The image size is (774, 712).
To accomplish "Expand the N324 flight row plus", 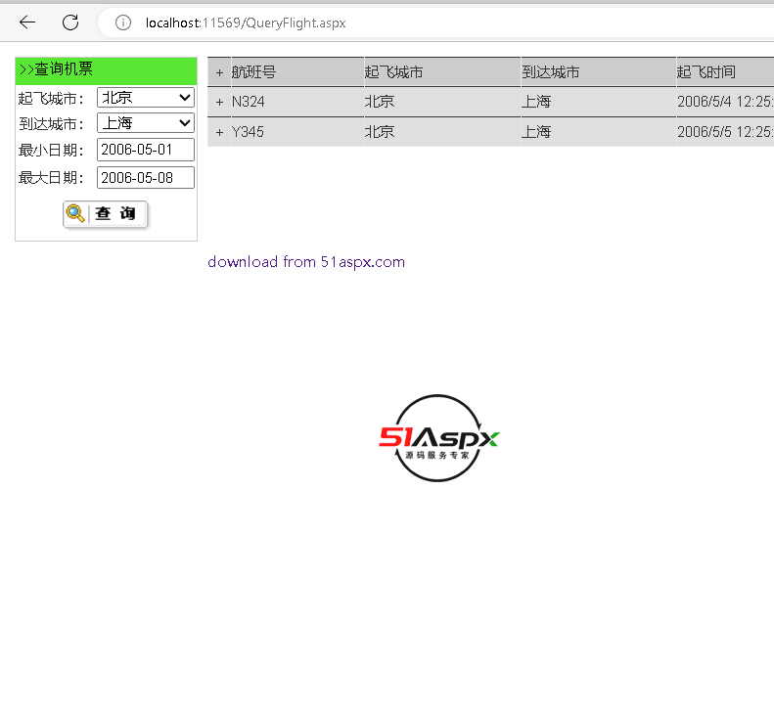I will (219, 102).
